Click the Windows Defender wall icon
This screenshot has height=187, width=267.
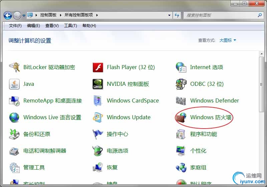[181, 101]
